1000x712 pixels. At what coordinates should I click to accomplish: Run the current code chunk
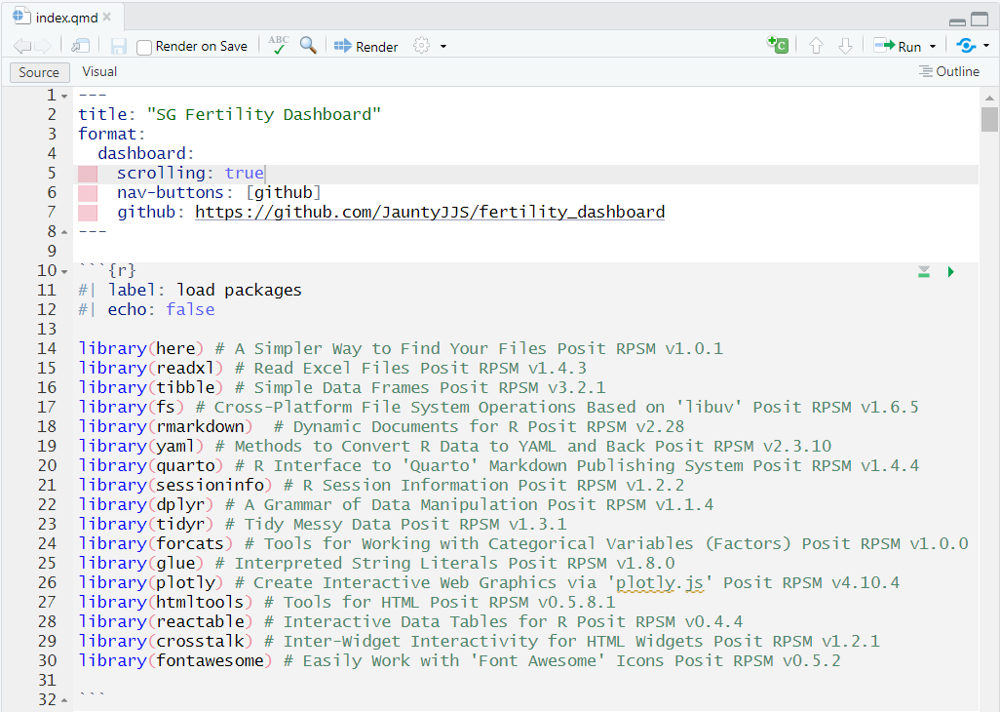pos(950,271)
